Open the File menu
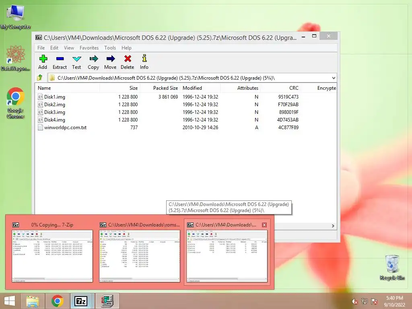This screenshot has height=309, width=412. [x=41, y=48]
